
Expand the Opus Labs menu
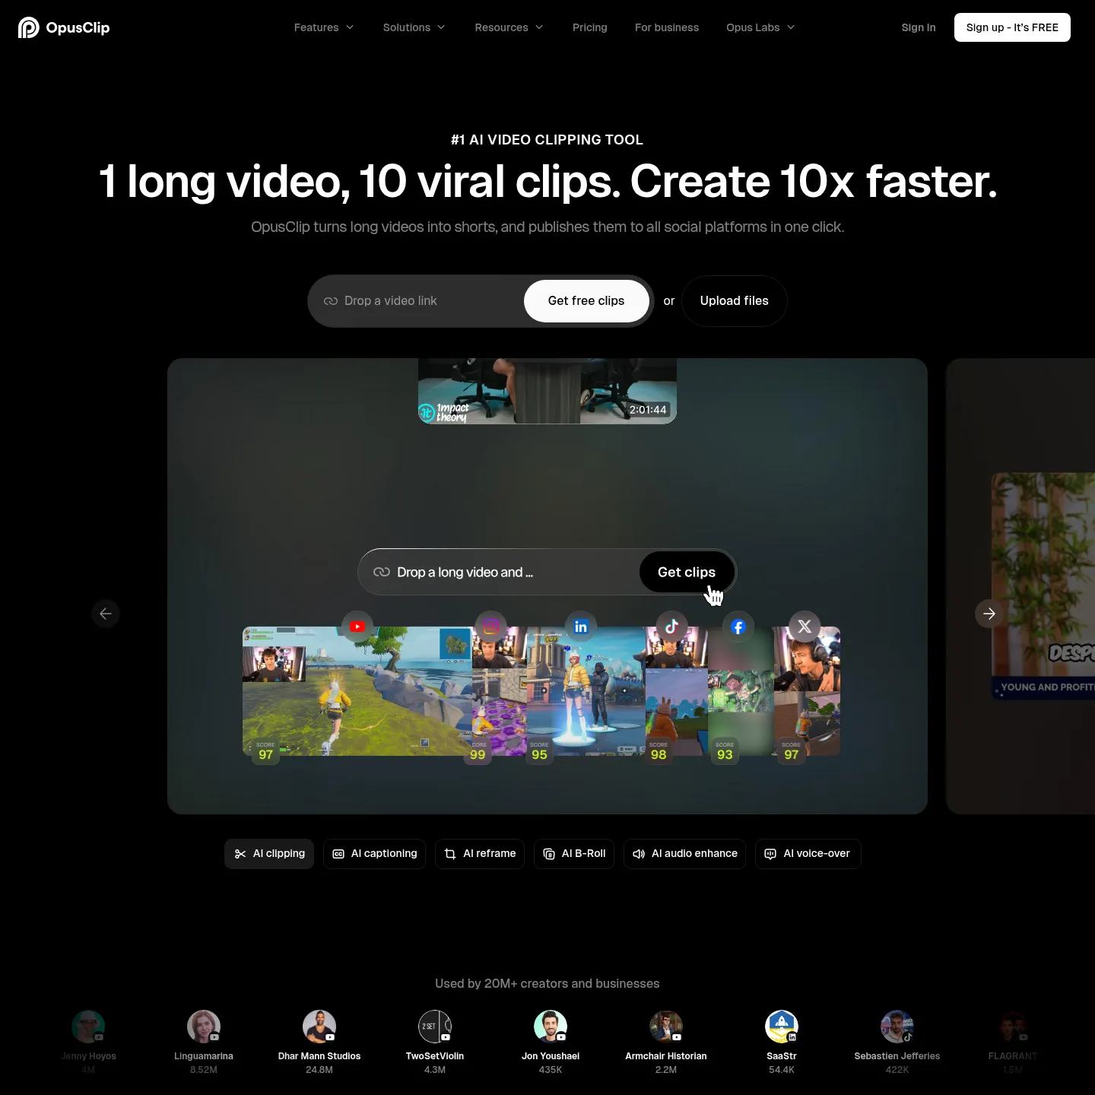pos(760,27)
